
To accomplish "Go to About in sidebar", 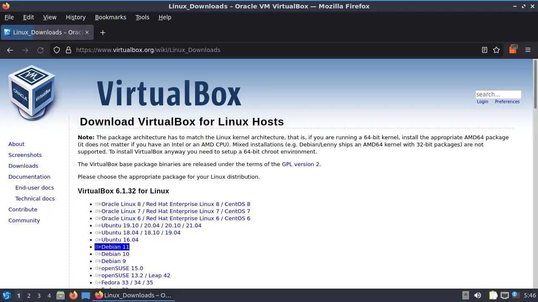I will tap(16, 144).
